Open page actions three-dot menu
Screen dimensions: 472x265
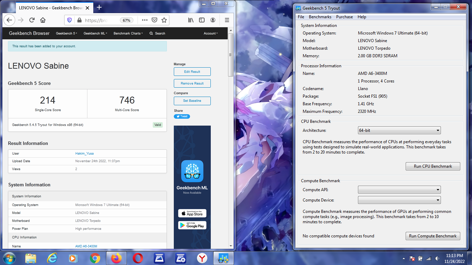pos(145,20)
